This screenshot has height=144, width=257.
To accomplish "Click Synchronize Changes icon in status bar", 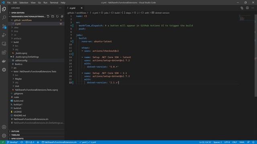I will coord(22,142).
